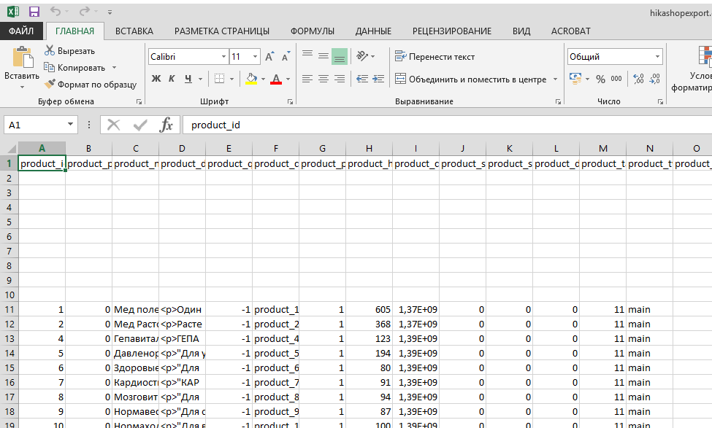This screenshot has height=428, width=712.
Task: Toggle Italic (К) formatting
Action: point(172,79)
